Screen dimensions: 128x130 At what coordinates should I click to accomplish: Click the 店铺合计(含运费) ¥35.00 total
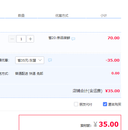(96, 91)
